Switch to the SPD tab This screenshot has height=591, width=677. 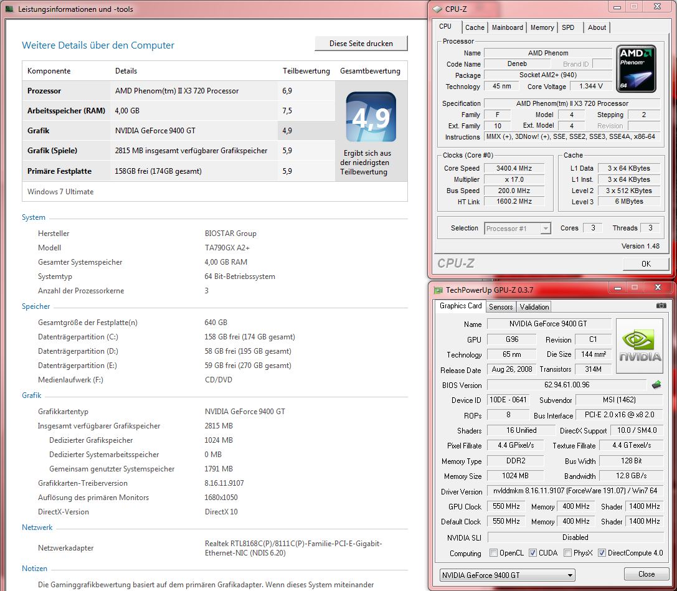click(568, 27)
